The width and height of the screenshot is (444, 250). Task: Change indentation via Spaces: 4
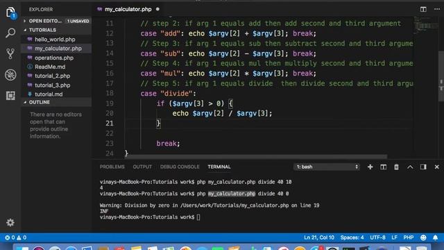point(352,237)
